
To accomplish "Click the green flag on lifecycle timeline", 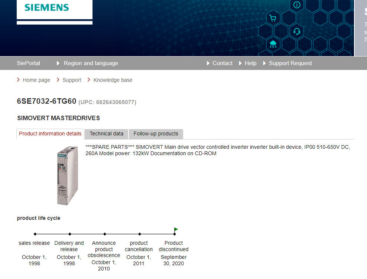I will coord(176,230).
